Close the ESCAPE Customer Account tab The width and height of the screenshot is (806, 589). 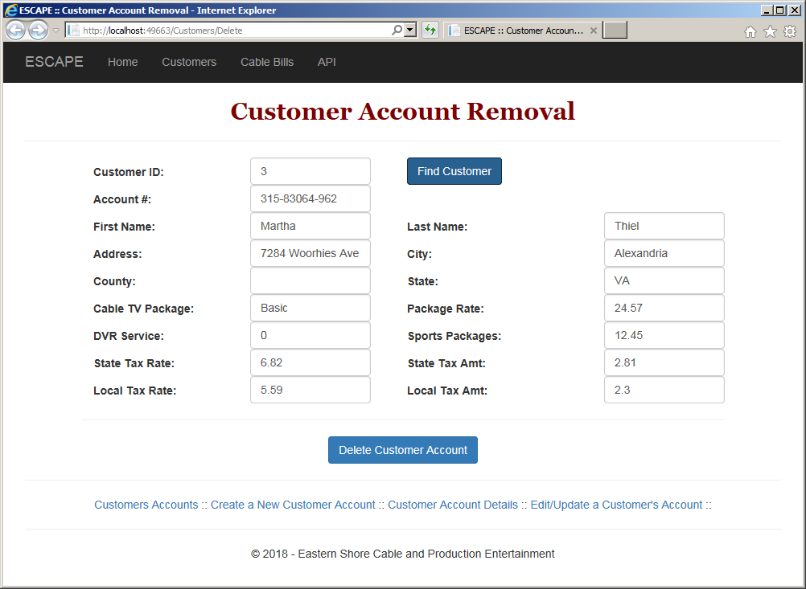593,31
